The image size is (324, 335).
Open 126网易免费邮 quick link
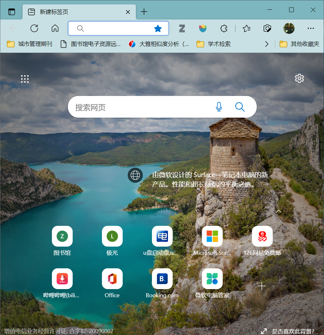pyautogui.click(x=262, y=241)
